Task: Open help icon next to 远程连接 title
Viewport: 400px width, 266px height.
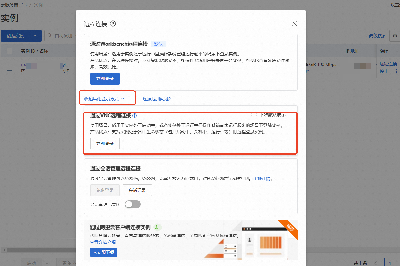Action: (113, 24)
